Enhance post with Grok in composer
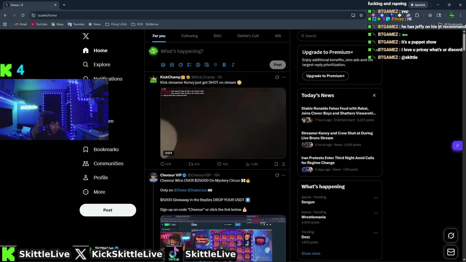 click(x=181, y=65)
